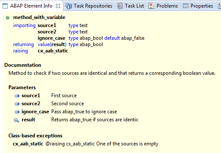Click 'Pass abap_true to ignore case'
Screen dimensions: 221x153
pos(84,112)
